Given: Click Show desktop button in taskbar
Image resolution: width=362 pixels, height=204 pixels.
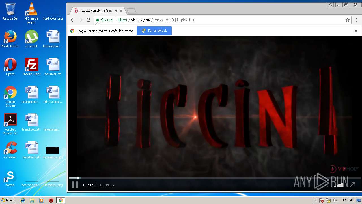Looking at the screenshot, I should click(x=359, y=200).
